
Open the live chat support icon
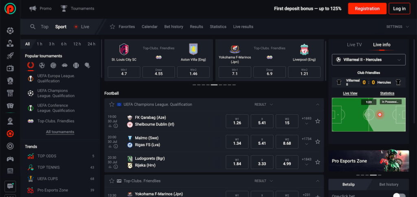pyautogui.click(x=10, y=186)
